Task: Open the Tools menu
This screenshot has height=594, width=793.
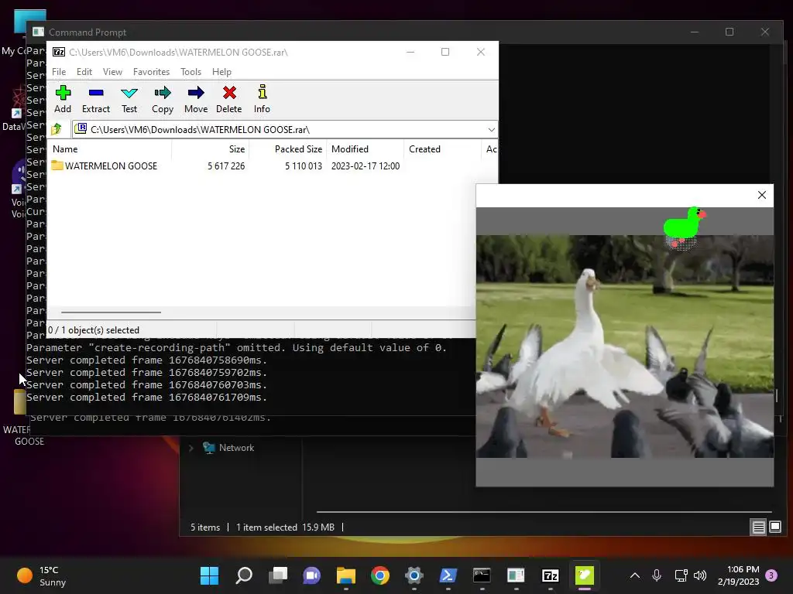Action: (x=191, y=72)
